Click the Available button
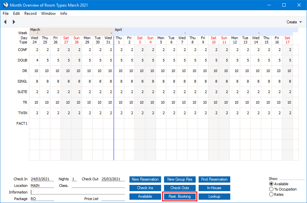The image size is (307, 203). point(145,196)
